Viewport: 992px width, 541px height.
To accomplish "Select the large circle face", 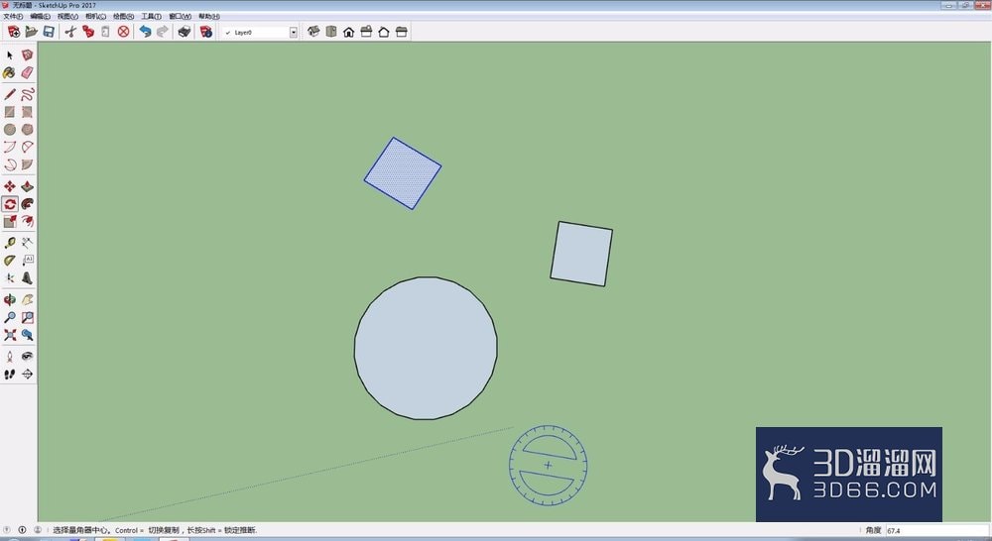I will point(426,348).
